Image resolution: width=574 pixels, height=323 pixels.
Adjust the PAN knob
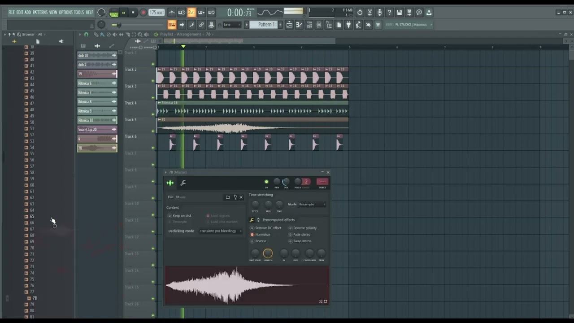pyautogui.click(x=277, y=182)
